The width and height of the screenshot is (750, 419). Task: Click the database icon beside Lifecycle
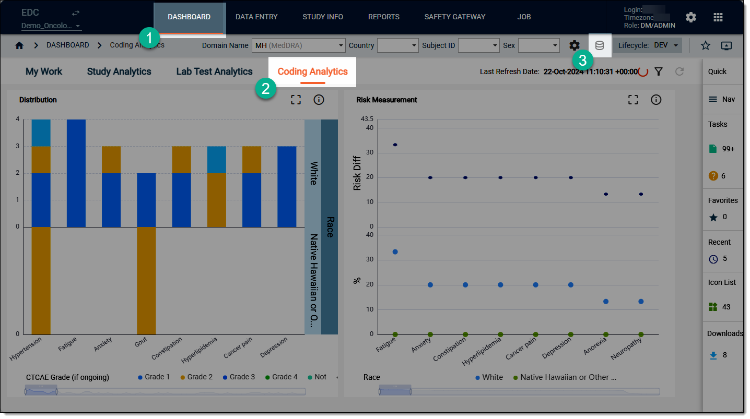[600, 45]
